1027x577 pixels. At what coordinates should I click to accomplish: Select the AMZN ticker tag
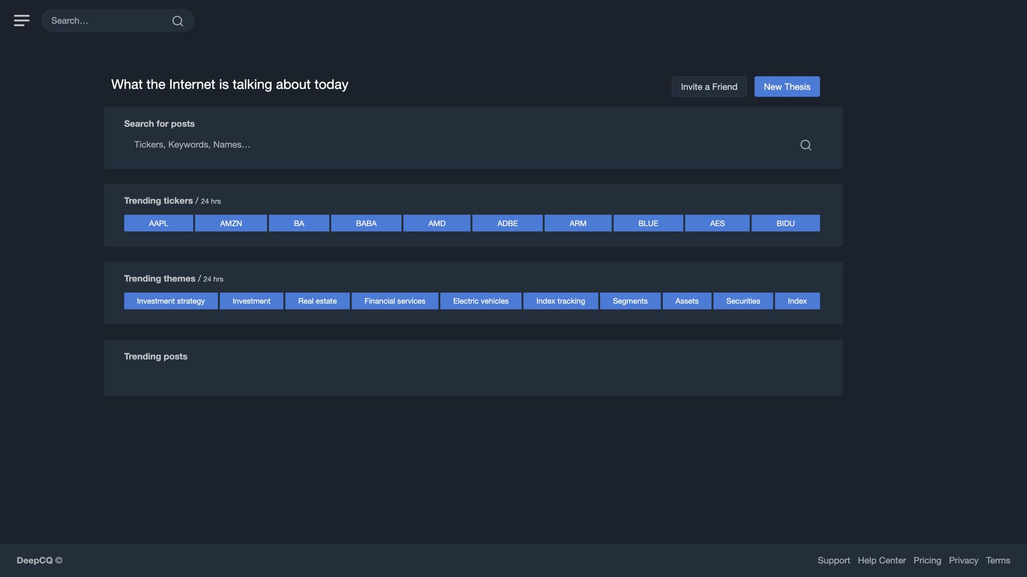231,223
